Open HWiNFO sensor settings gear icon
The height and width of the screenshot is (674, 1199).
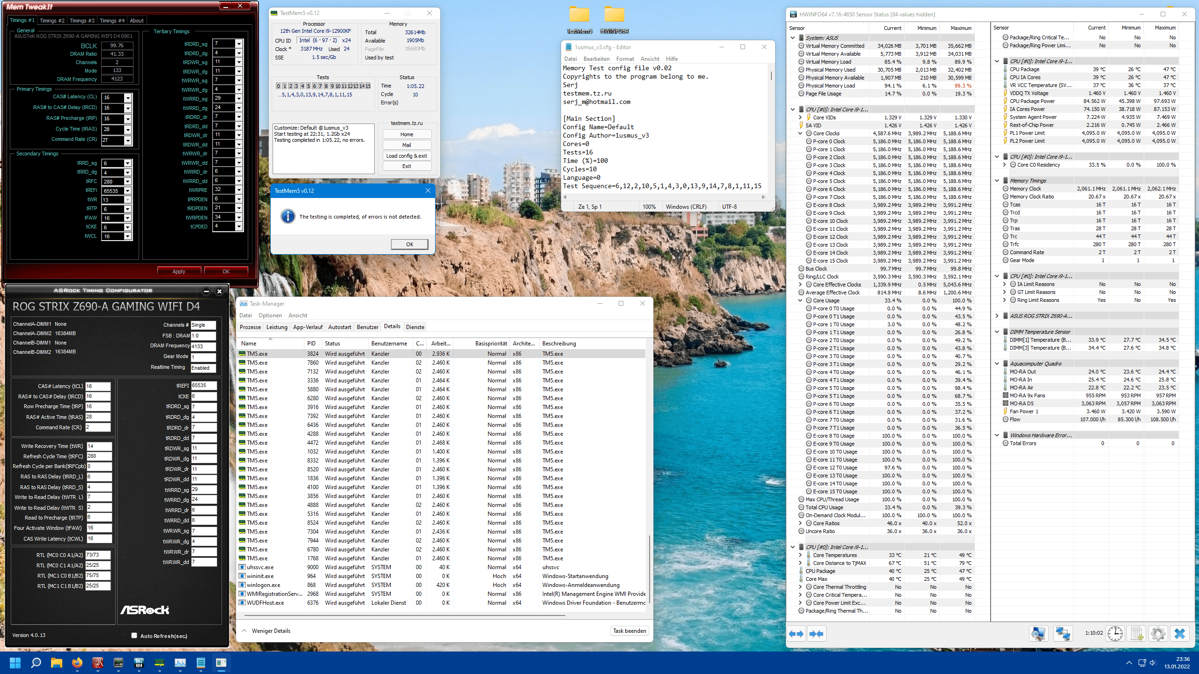coord(1158,634)
